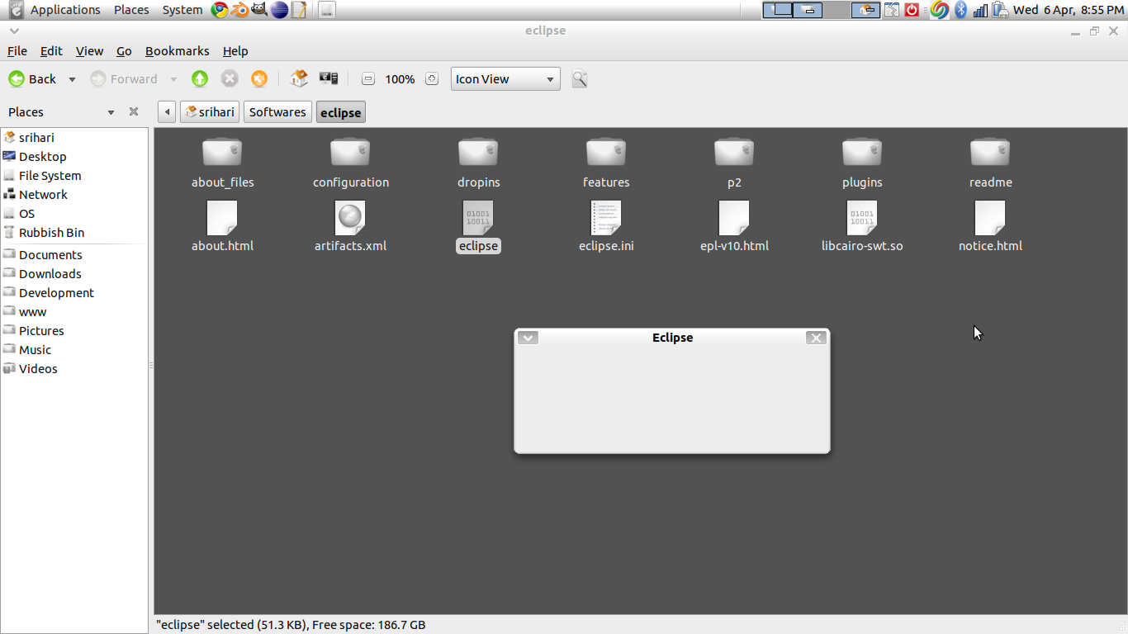This screenshot has width=1128, height=634.
Task: Select the epl-v10.html file
Action: (734, 226)
